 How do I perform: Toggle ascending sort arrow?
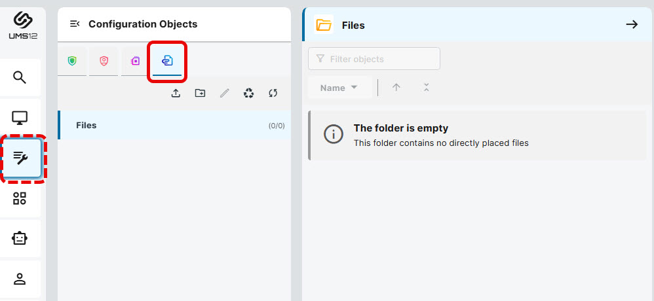tap(396, 88)
